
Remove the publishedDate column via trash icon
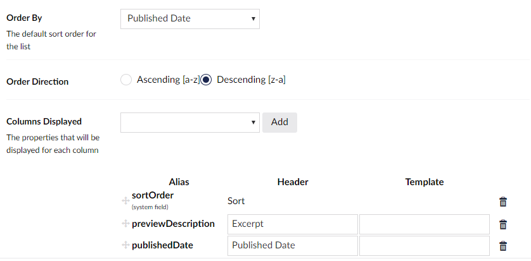click(x=503, y=246)
